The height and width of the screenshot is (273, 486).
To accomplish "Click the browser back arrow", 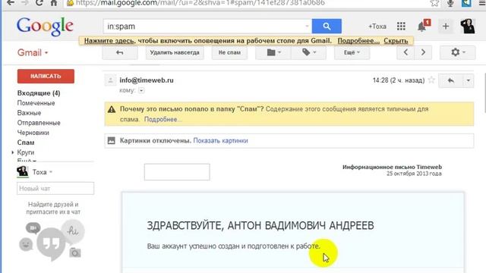I will (11, 2).
